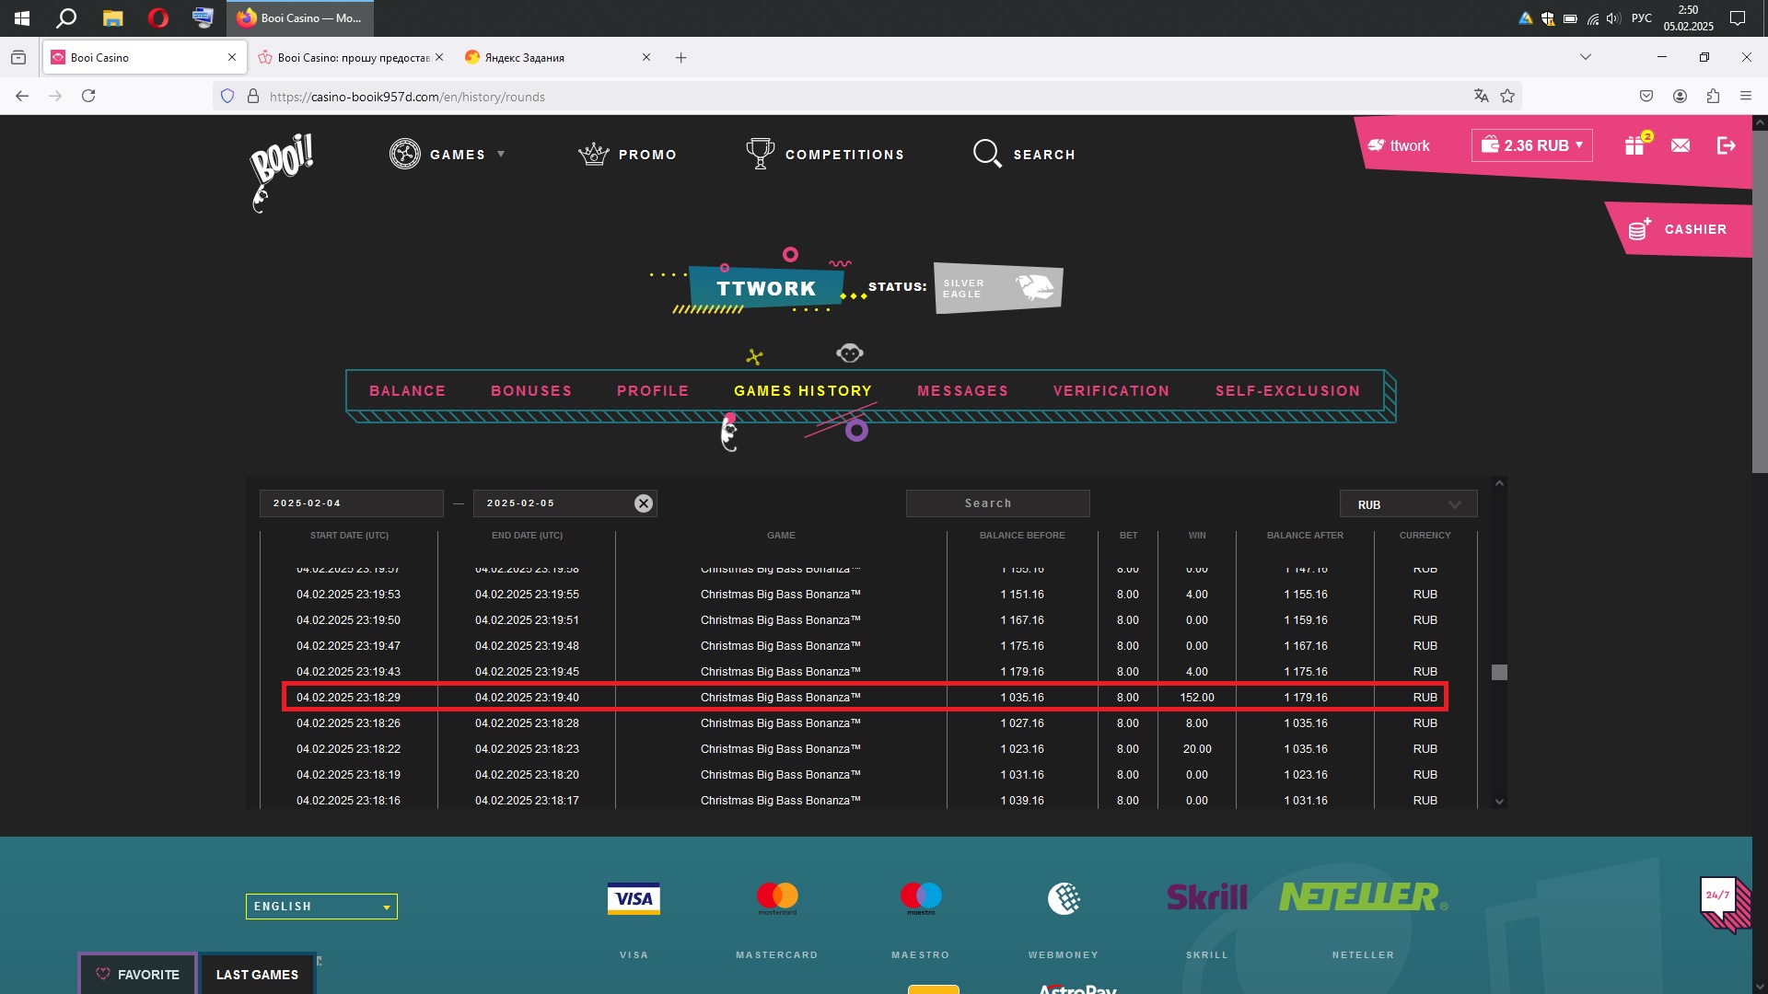Viewport: 1768px width, 994px height.
Task: Select the Games History tab
Action: tap(803, 391)
